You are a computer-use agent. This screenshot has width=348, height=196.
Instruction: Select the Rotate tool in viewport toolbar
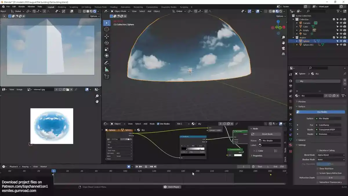click(x=106, y=43)
